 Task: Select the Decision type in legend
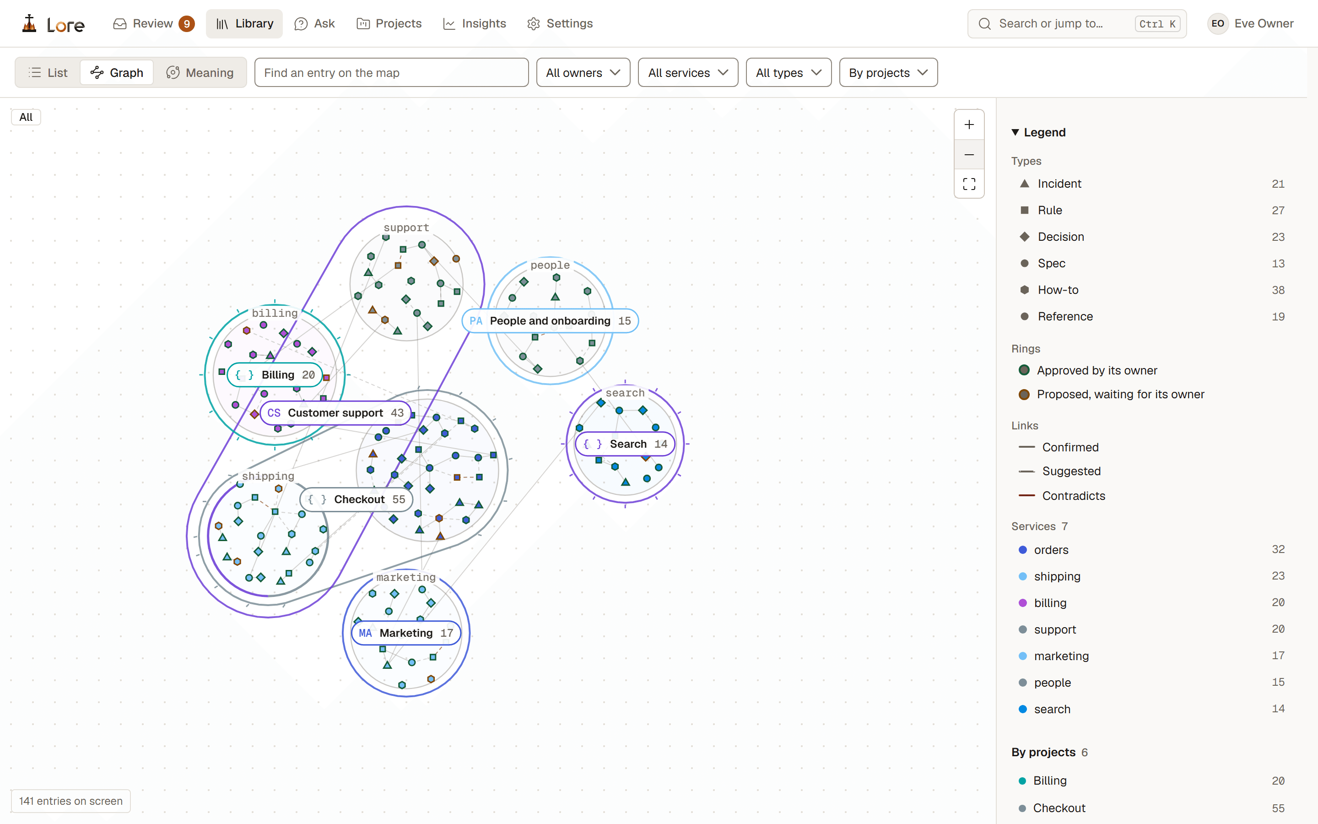1151,237
